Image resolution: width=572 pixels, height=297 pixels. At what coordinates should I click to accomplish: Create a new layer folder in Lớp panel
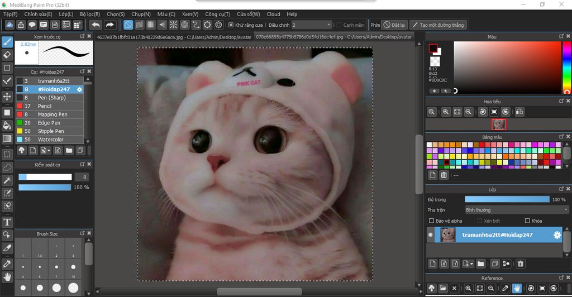point(481,264)
